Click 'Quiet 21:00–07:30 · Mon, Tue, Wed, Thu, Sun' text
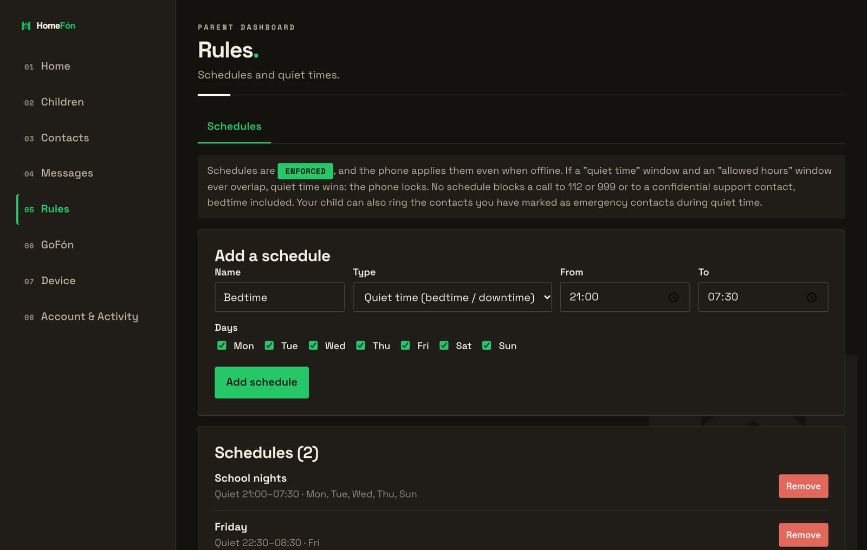The height and width of the screenshot is (550, 867). 315,494
